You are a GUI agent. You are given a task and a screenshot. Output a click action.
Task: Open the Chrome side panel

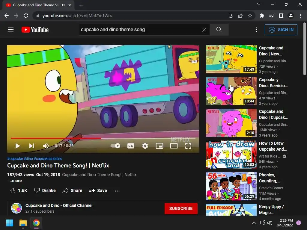[281, 16]
